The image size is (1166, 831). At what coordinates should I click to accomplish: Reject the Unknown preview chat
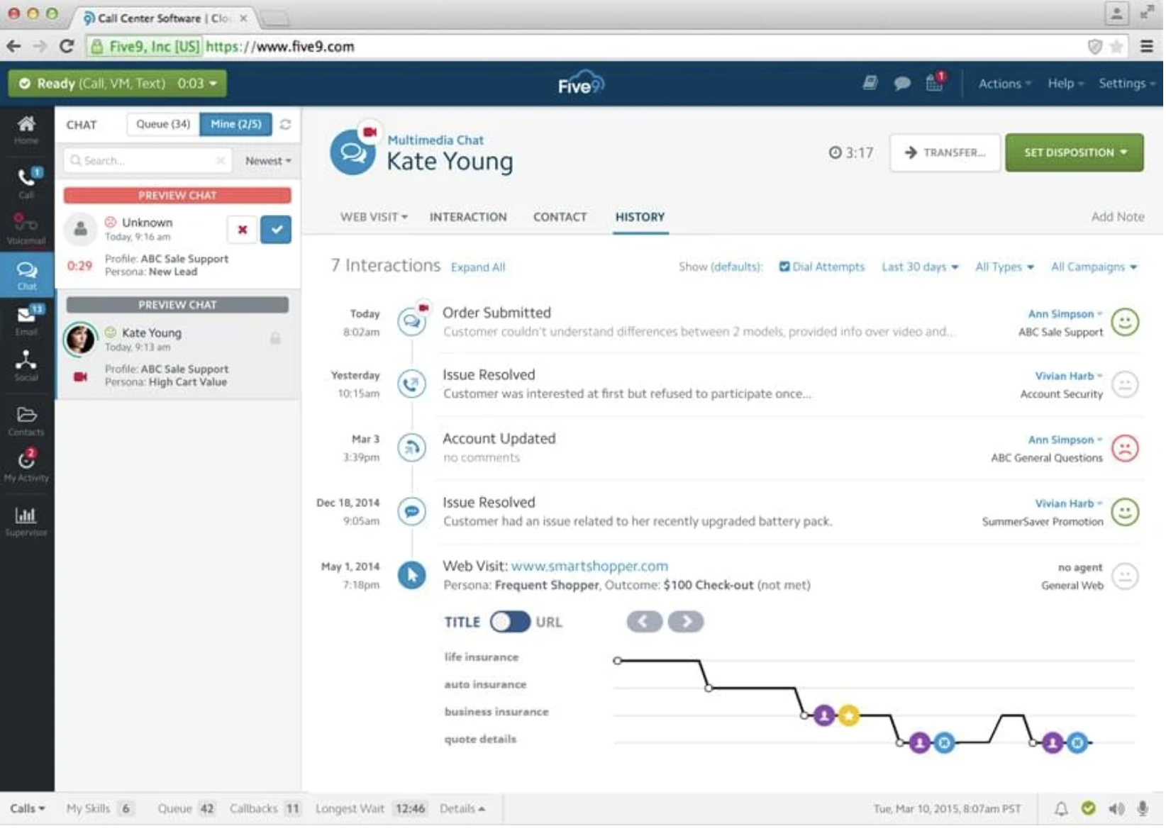point(243,230)
